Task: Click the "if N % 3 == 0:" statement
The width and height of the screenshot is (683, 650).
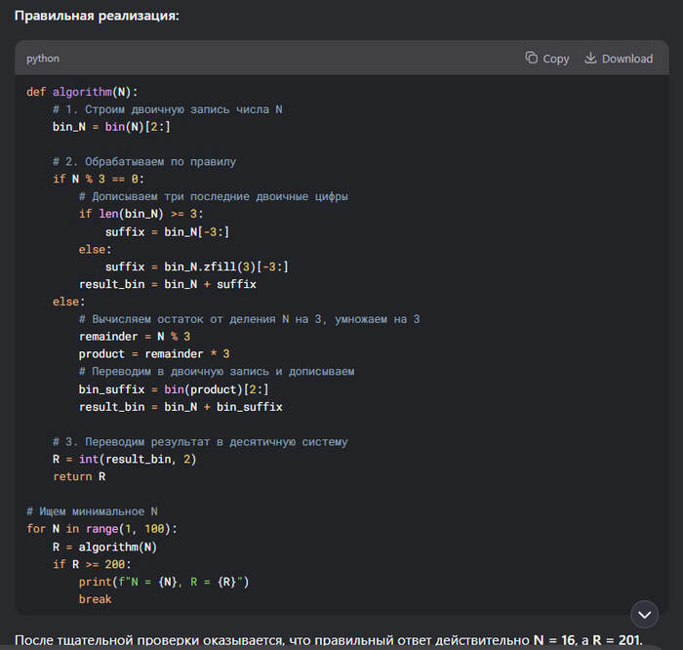Action: click(98, 179)
